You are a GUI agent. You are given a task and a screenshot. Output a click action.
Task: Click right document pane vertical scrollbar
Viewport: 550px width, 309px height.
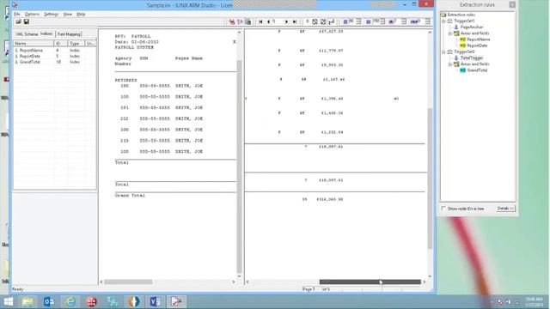pos(430,179)
